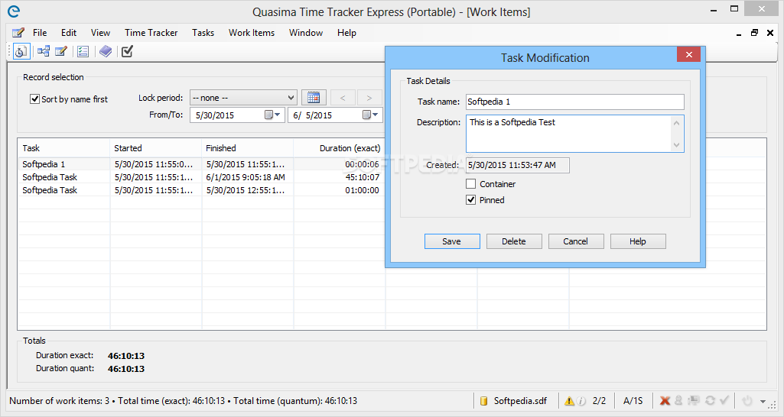Image resolution: width=784 pixels, height=417 pixels.
Task: Click the description scrollbar up arrow
Action: pyautogui.click(x=676, y=123)
